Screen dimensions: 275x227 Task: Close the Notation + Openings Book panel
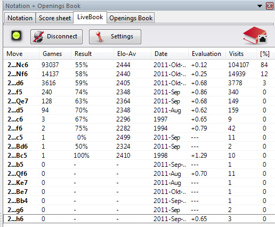[270, 6]
